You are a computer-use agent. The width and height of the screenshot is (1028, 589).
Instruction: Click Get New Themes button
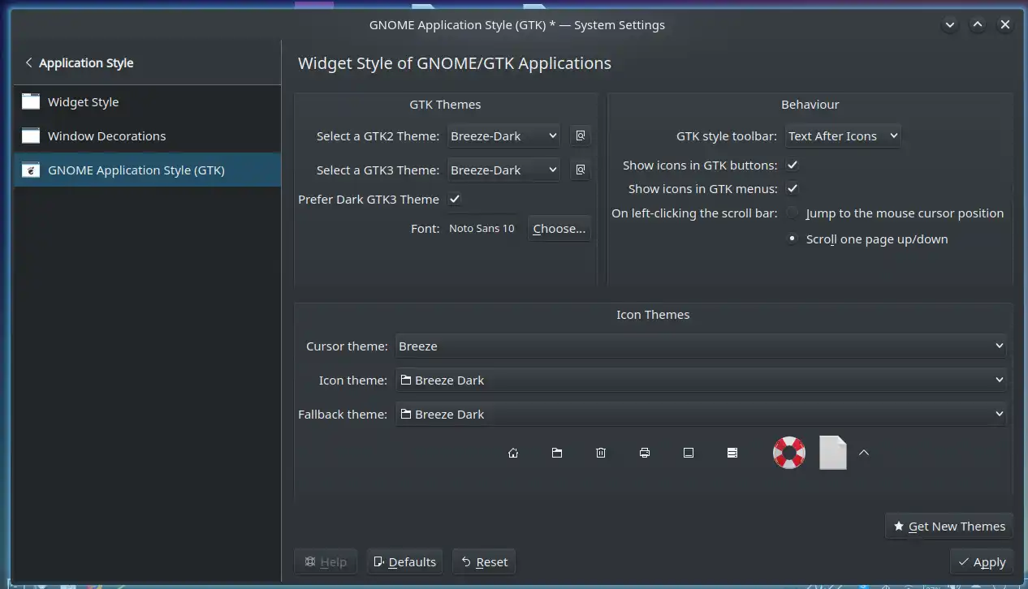[x=949, y=527]
